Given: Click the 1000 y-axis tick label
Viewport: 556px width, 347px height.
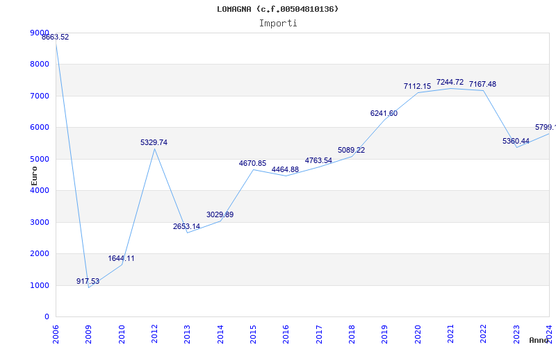Looking at the screenshot, I should click(40, 286).
